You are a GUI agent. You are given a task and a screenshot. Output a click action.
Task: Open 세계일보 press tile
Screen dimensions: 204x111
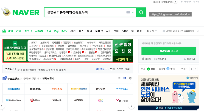pyautogui.click(x=79, y=100)
